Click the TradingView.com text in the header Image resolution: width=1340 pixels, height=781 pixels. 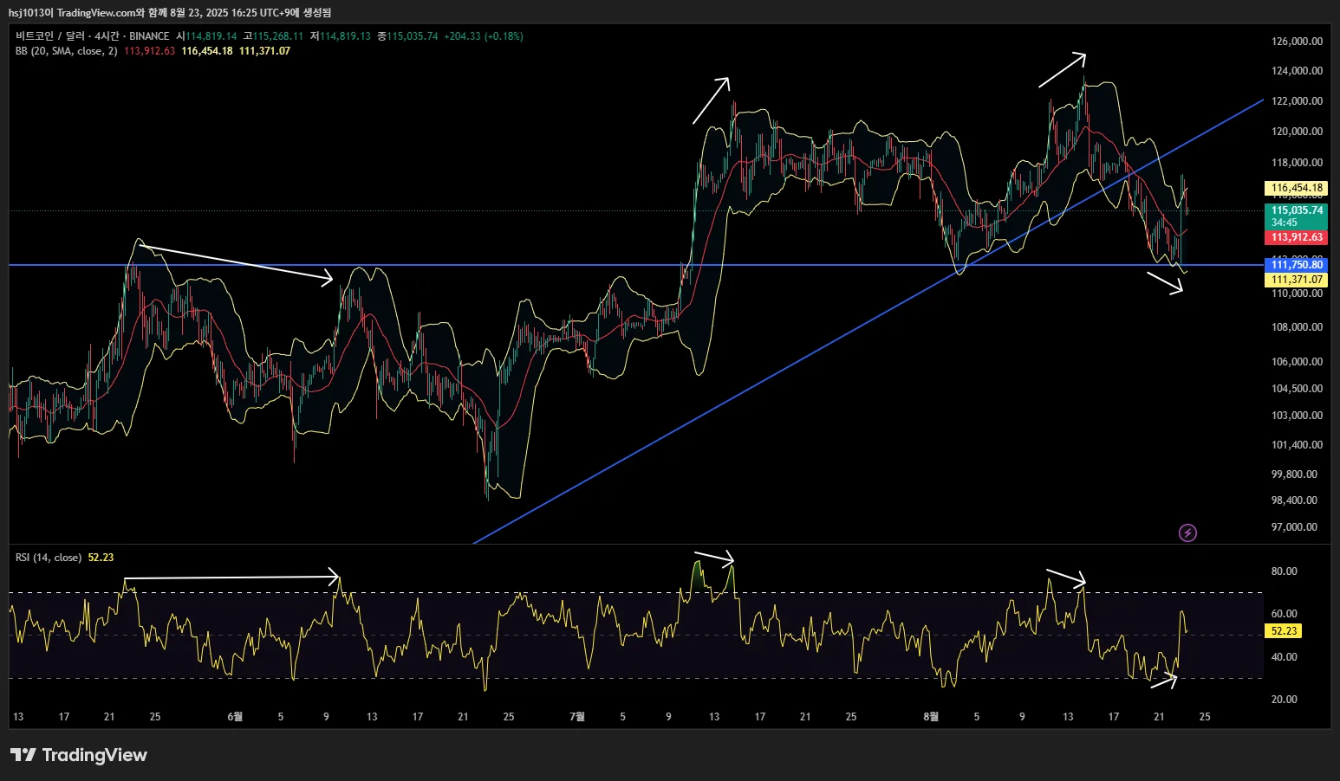(x=97, y=13)
